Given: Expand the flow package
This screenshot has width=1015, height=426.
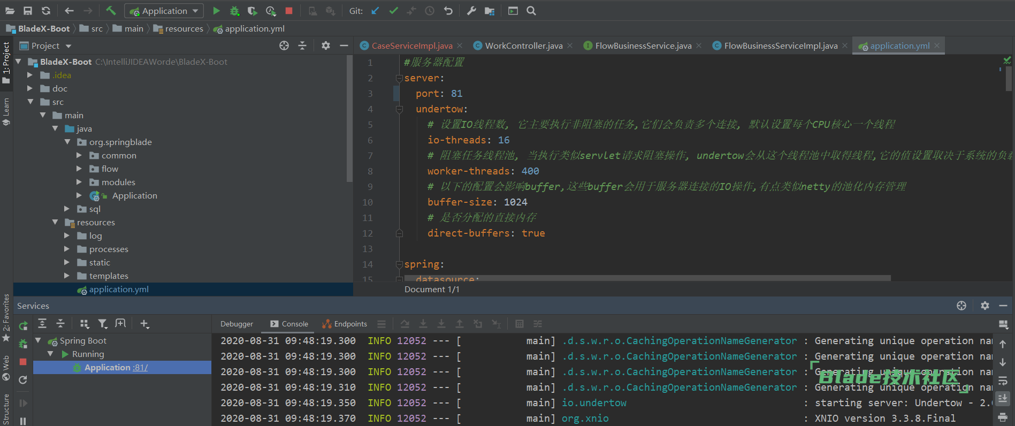Looking at the screenshot, I should point(80,169).
